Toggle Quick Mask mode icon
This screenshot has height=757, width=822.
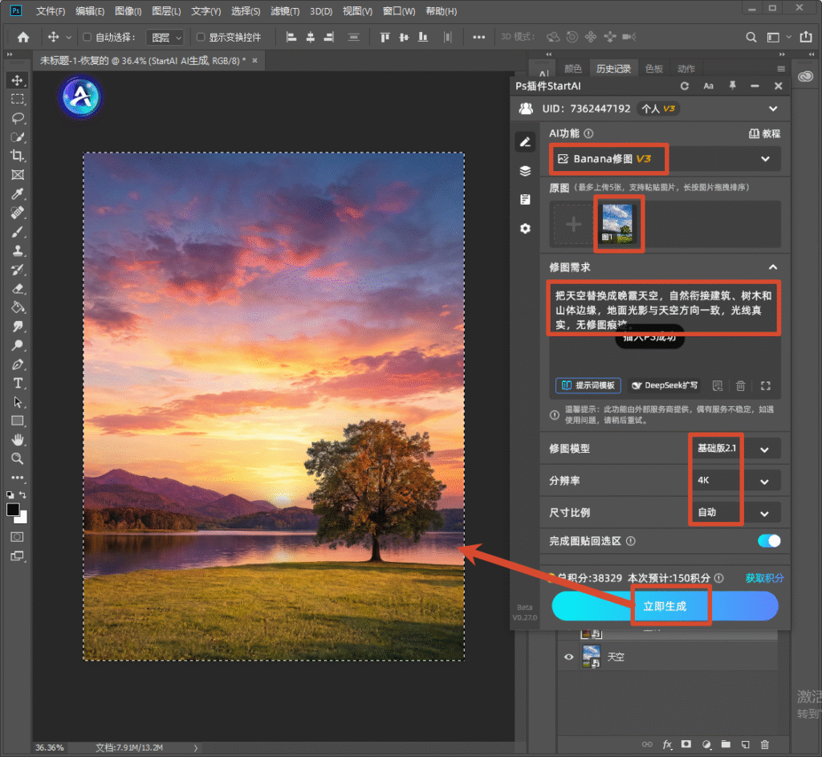[18, 537]
